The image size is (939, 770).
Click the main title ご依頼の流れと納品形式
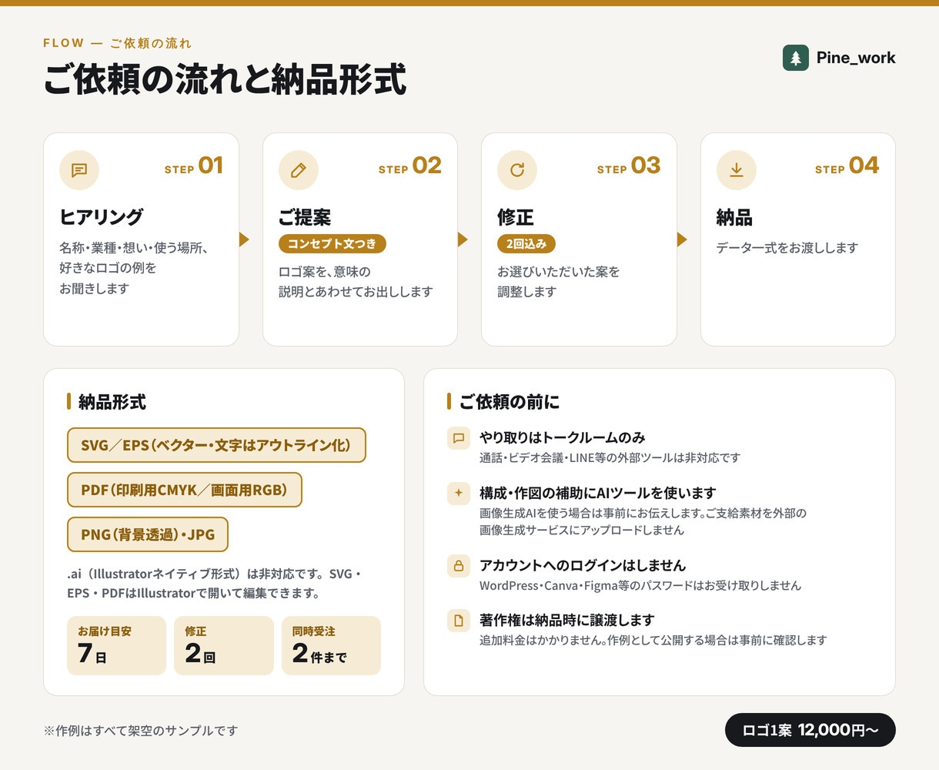pos(225,80)
